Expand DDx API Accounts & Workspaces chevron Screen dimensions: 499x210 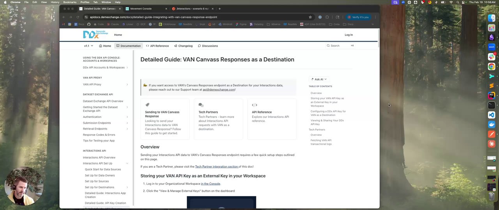click(127, 68)
